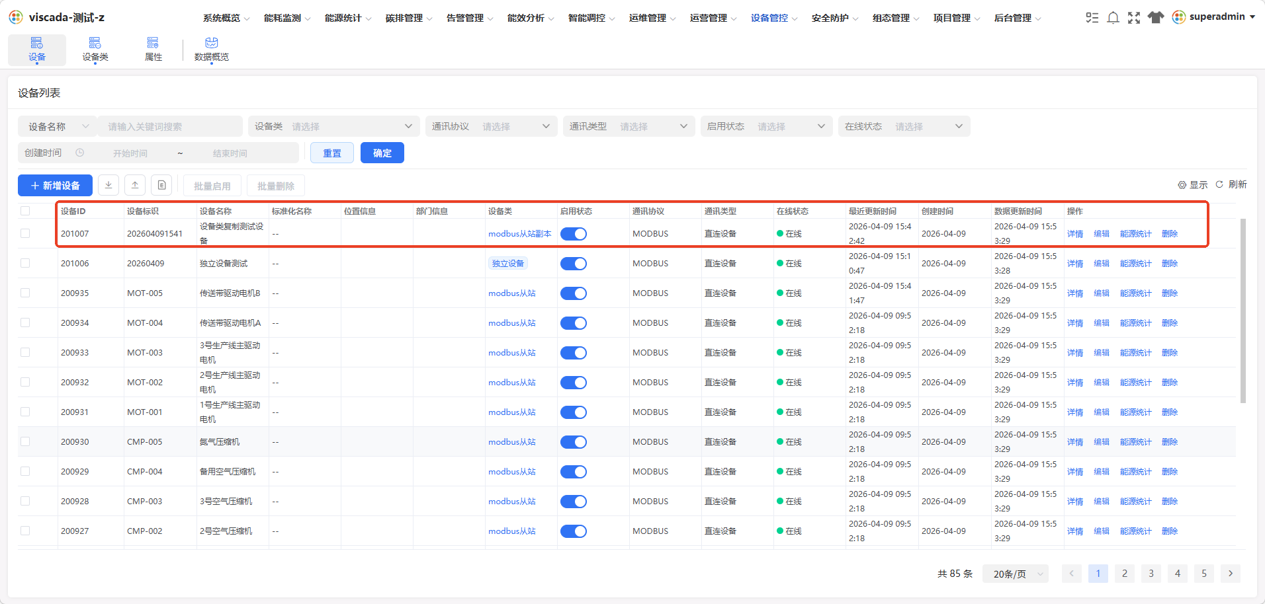Check the select-all header checkbox
Viewport: 1265px width, 604px height.
click(25, 211)
